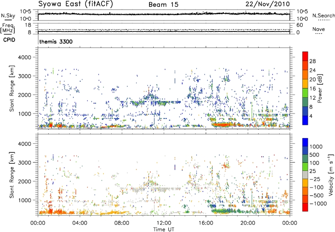This screenshot has width=335, height=232.
Task: Click the frequency line in the Freq. panel
Action: [x=164, y=31]
